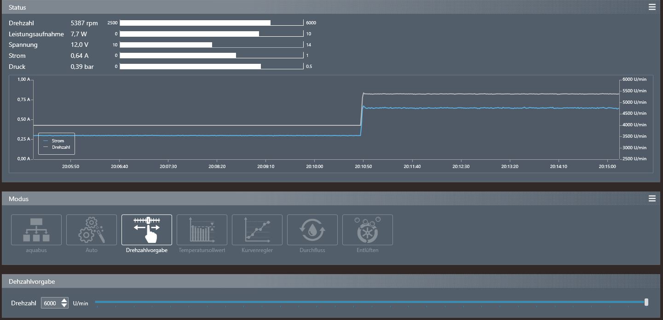The height and width of the screenshot is (320, 663).
Task: Click the Drehzahl slider track middle
Action: coord(370,302)
